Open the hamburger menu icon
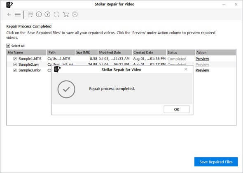This screenshot has height=173, width=243. 18,14
